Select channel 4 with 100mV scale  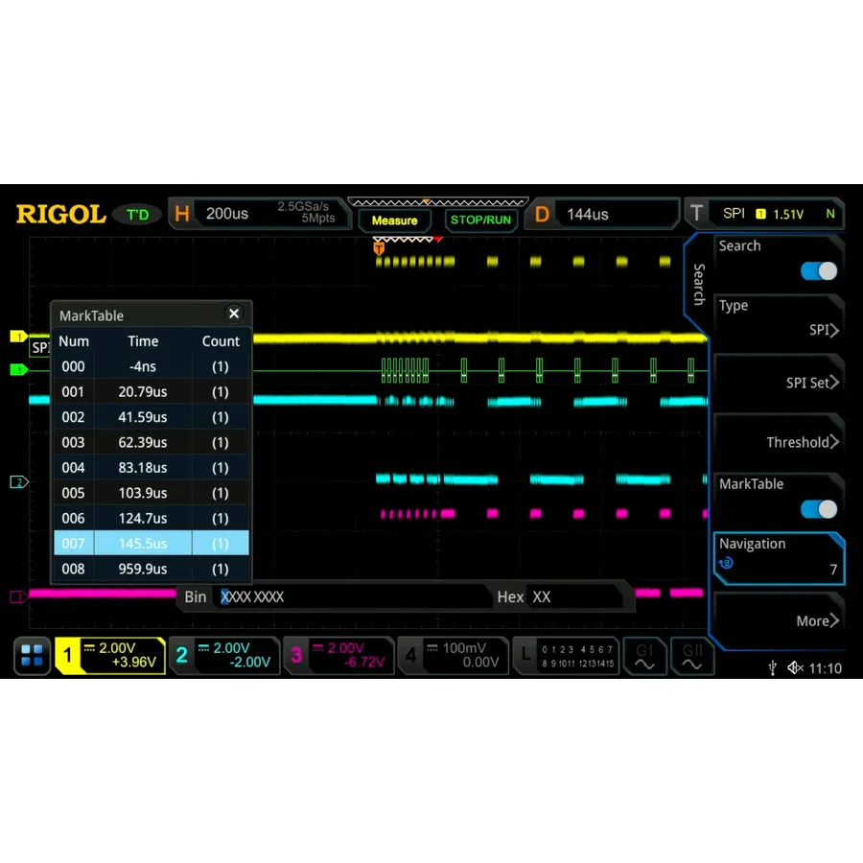[454, 655]
